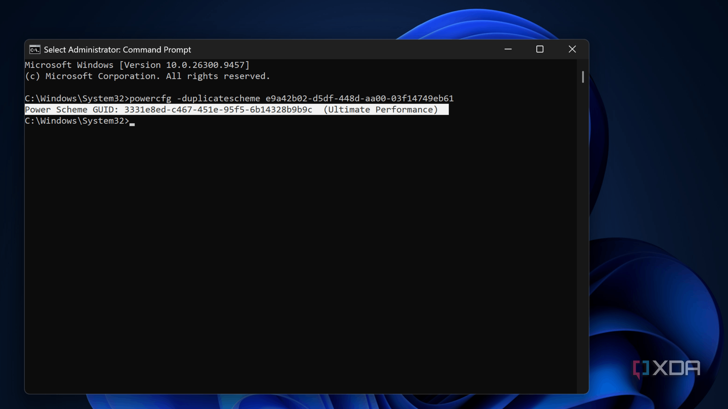Click the '(c) Microsoft Corporation. All rights reserved.' line
The image size is (728, 409).
147,76
